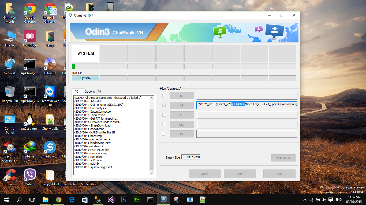366x205 pixels.
Task: Click the Mass D/L button
Action: click(283, 158)
